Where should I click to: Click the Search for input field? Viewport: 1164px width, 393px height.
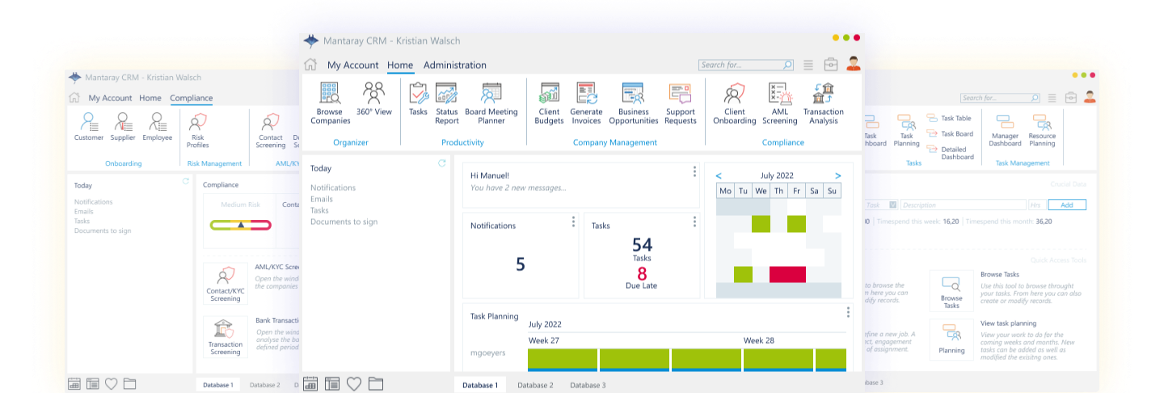coord(746,65)
